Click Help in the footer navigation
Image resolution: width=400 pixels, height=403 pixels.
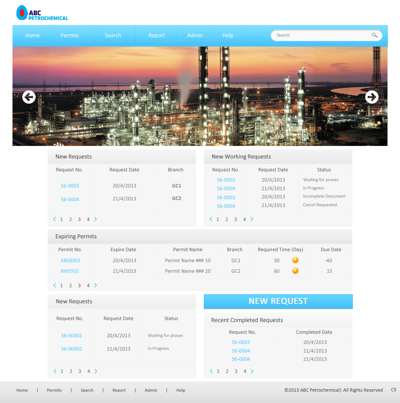tap(180, 390)
